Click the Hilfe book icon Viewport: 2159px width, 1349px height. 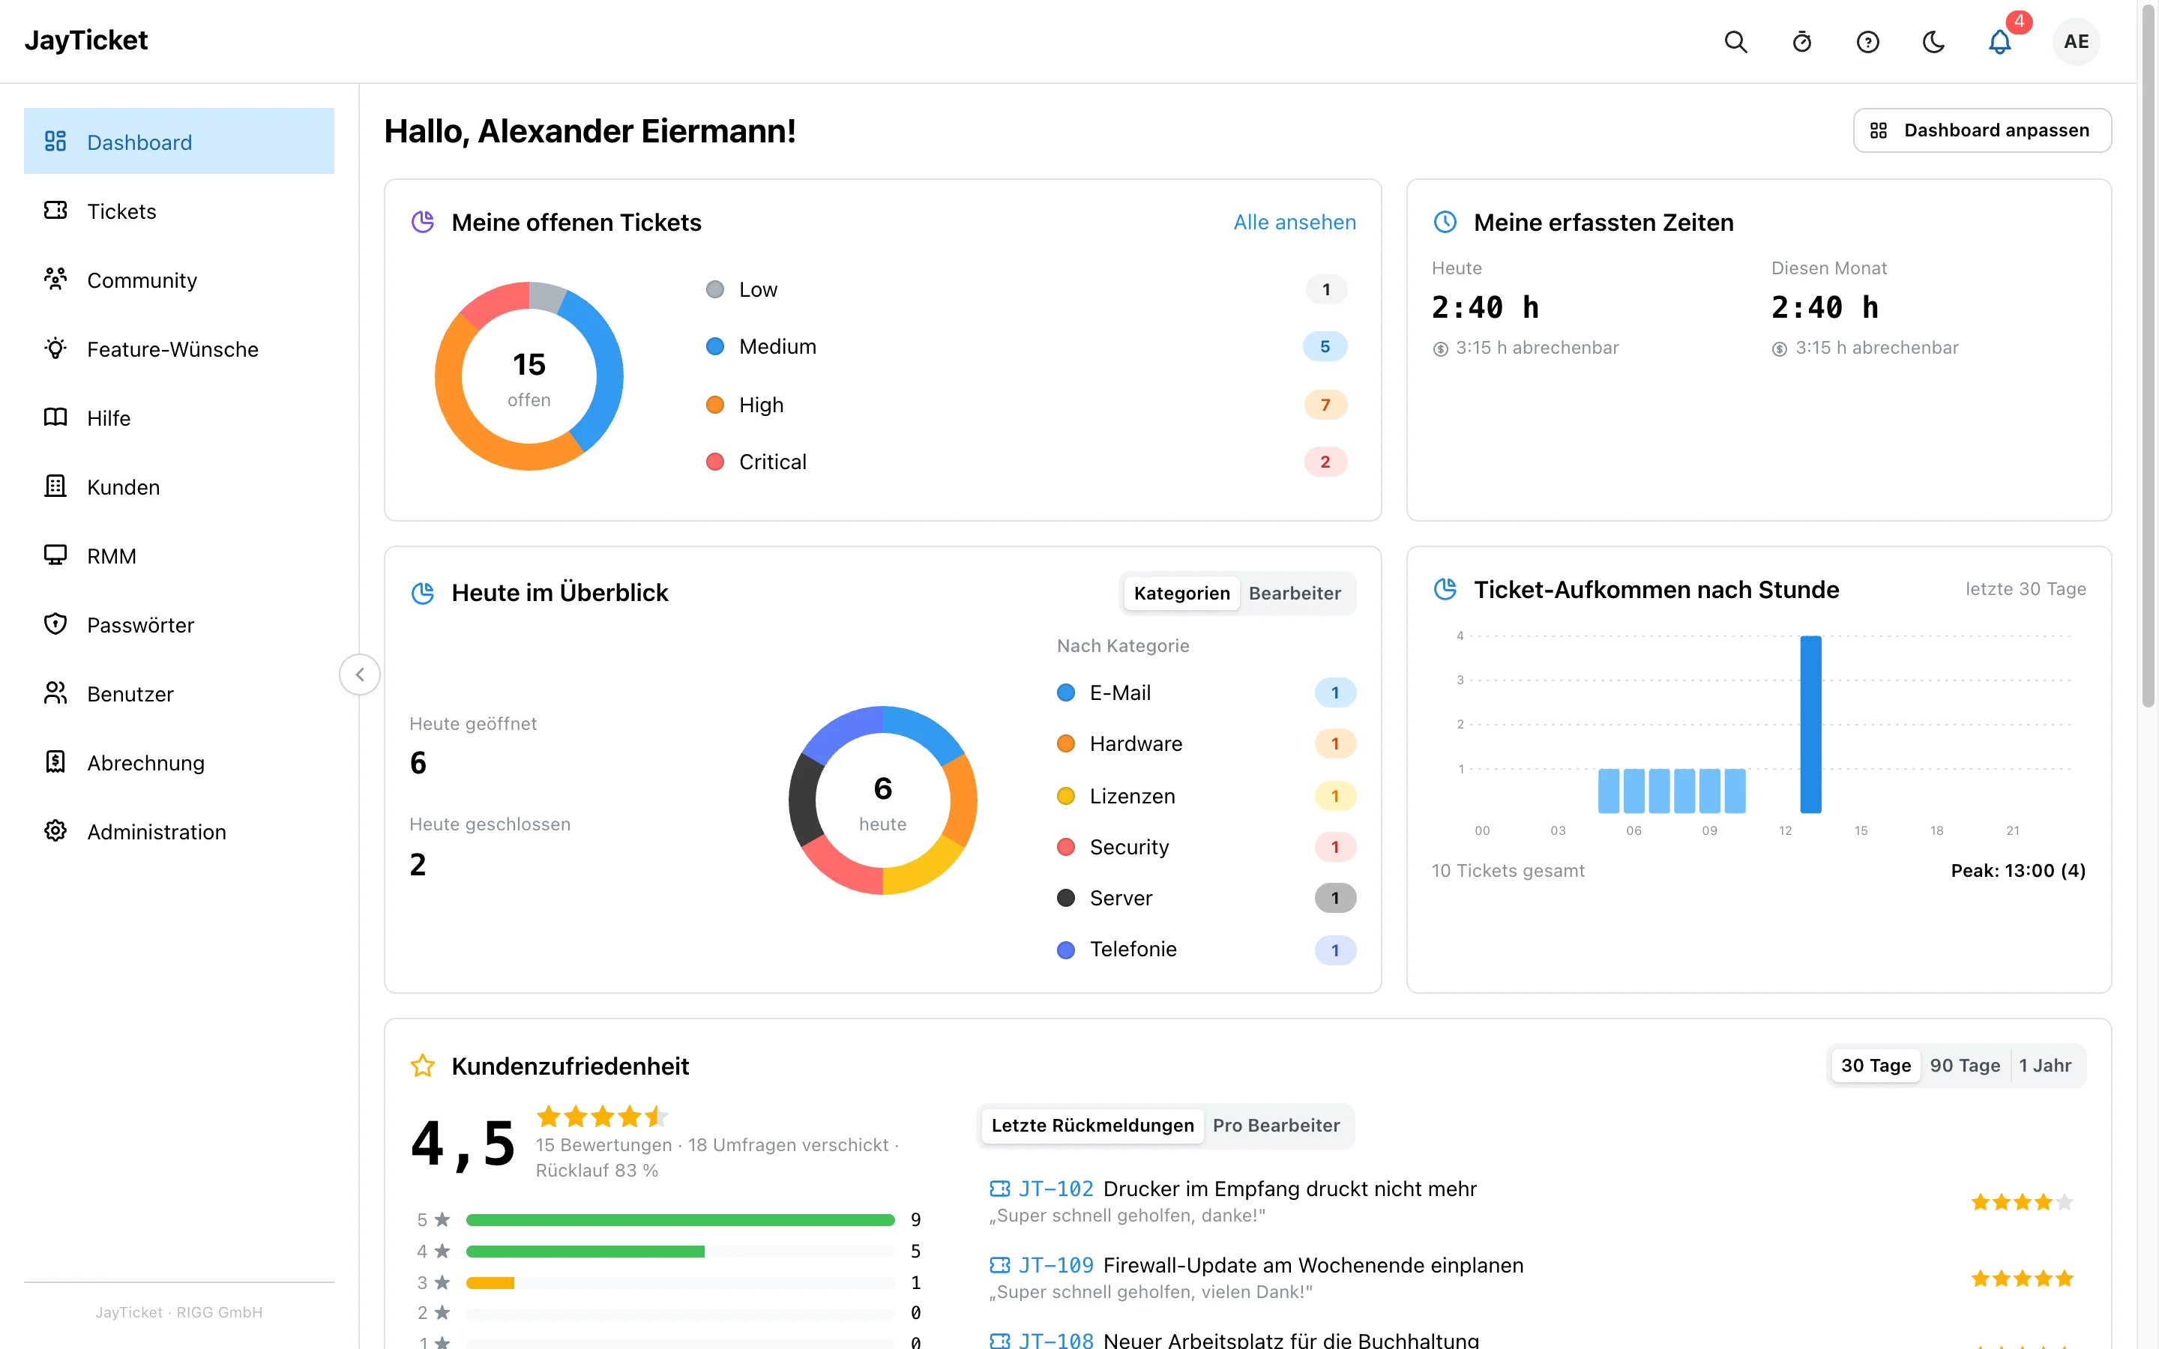coord(55,417)
